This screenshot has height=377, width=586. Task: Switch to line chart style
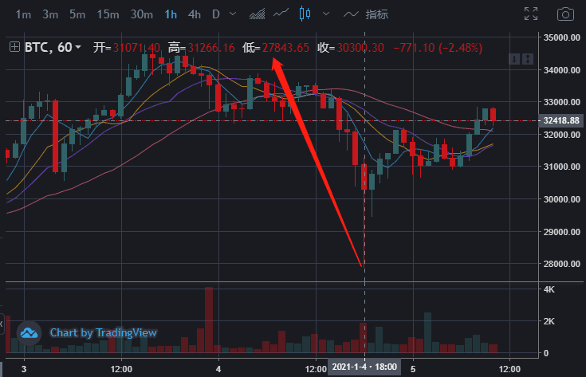click(x=281, y=14)
